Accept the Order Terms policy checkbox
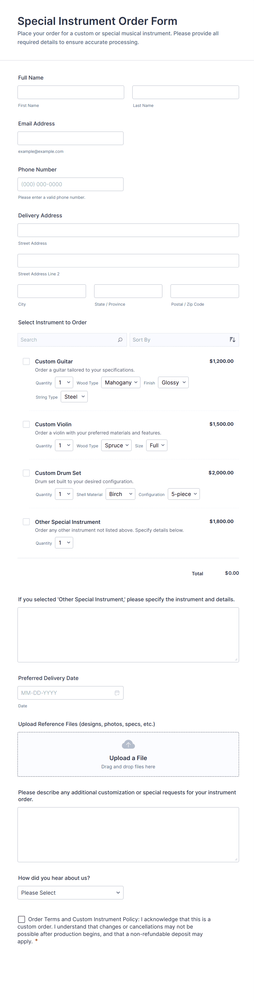Viewport: 254px width, 1001px height. pyautogui.click(x=22, y=919)
